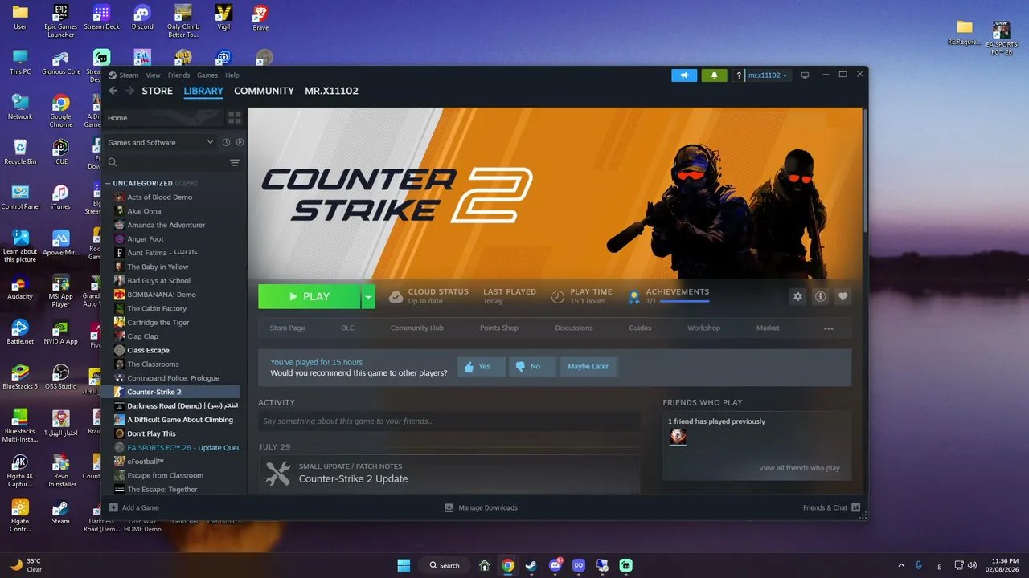Collapse the Uncategorized library section
Viewport: 1029px width, 578px height.
click(108, 183)
